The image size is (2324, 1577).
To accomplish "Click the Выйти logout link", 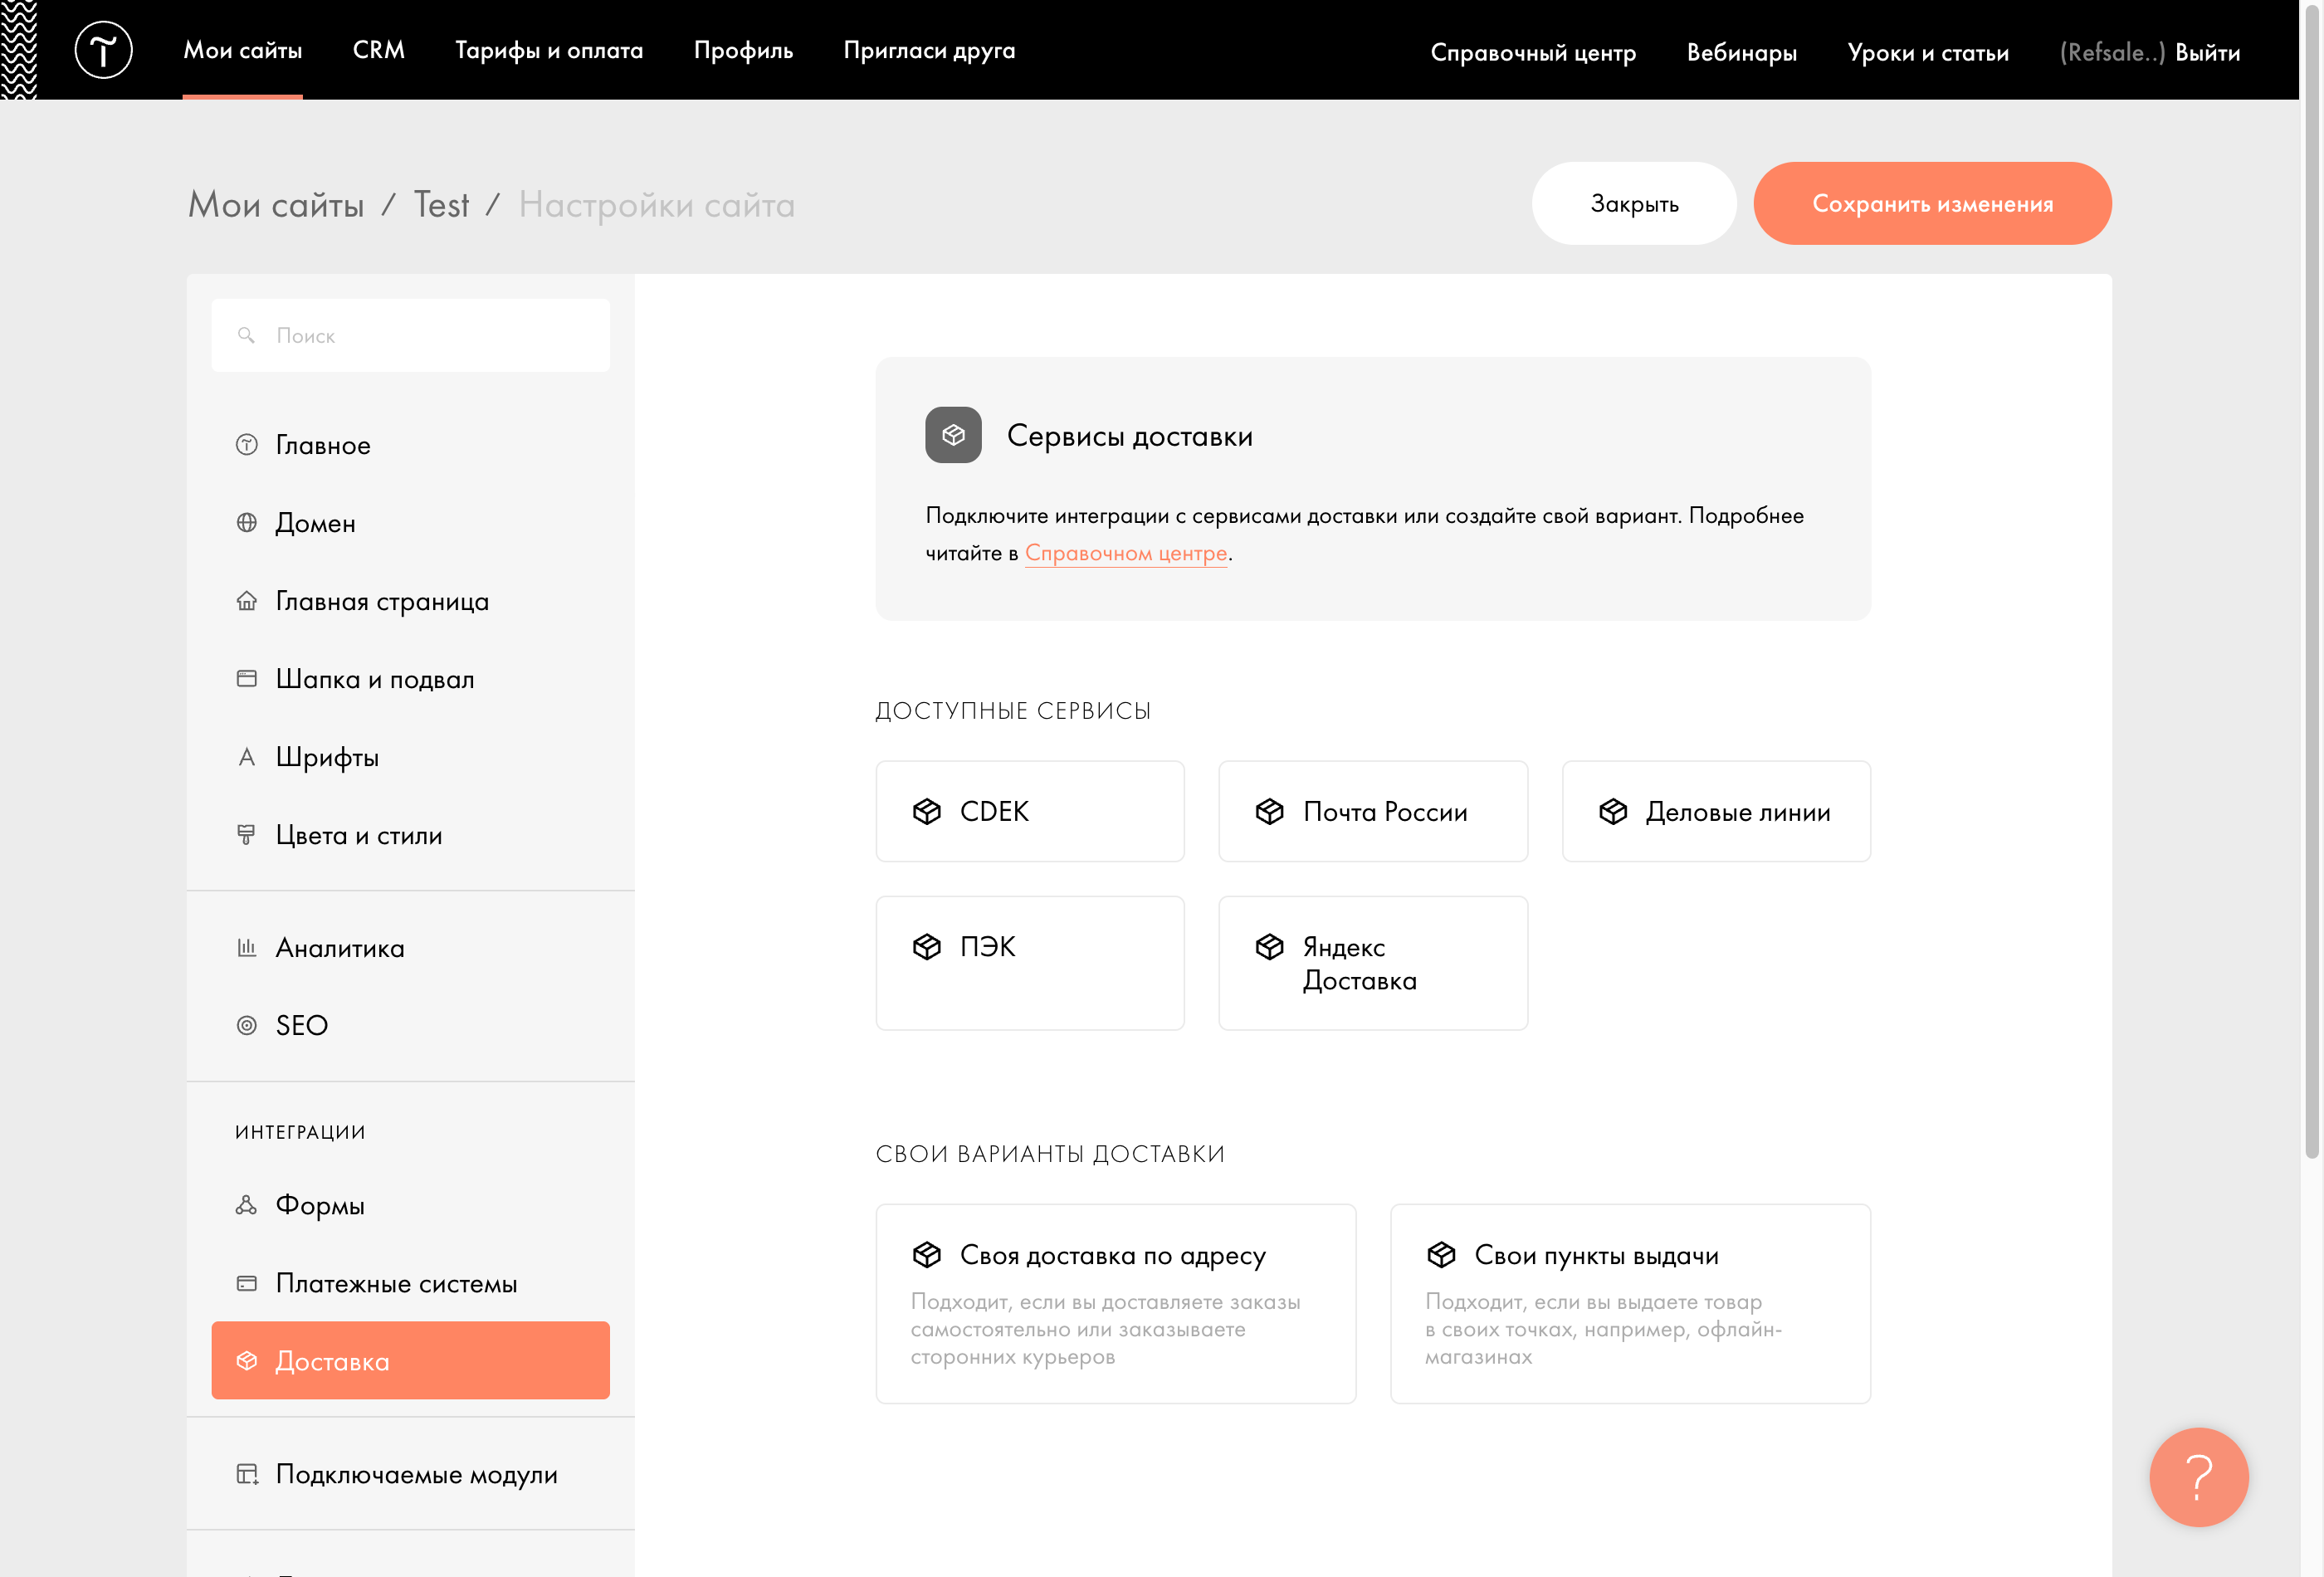I will click(2208, 52).
